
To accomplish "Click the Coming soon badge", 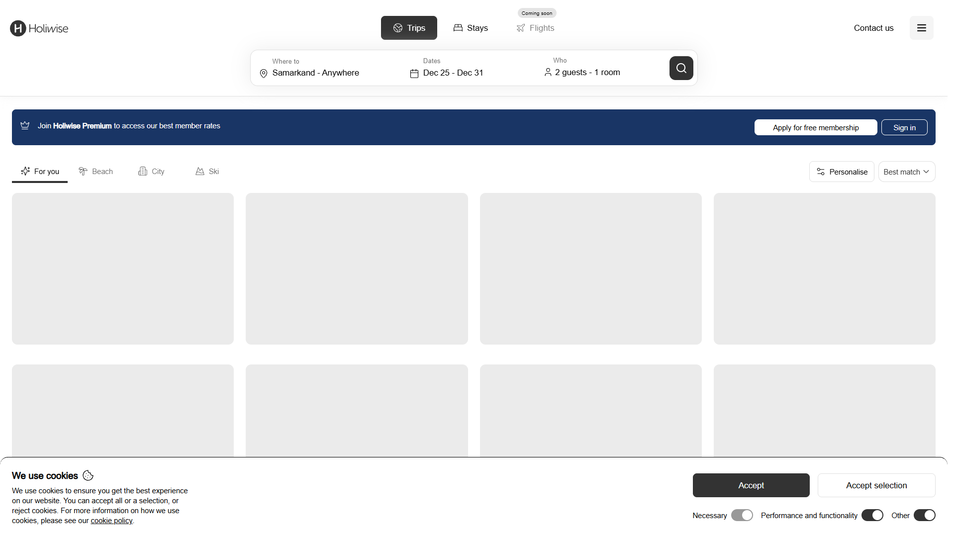I will point(537,13).
